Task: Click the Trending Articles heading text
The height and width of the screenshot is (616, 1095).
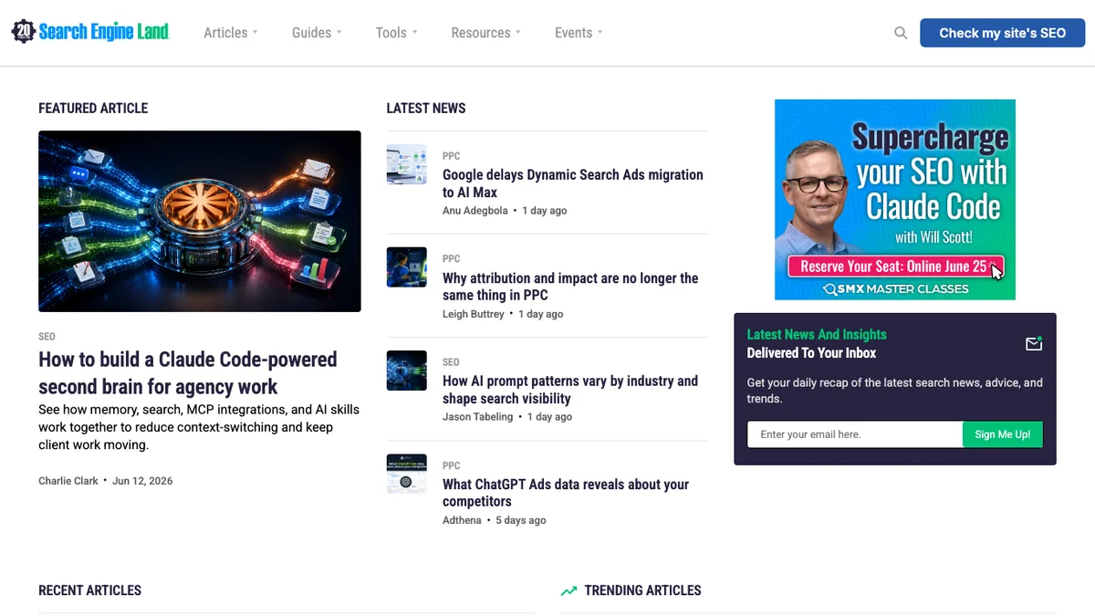Action: click(x=642, y=590)
